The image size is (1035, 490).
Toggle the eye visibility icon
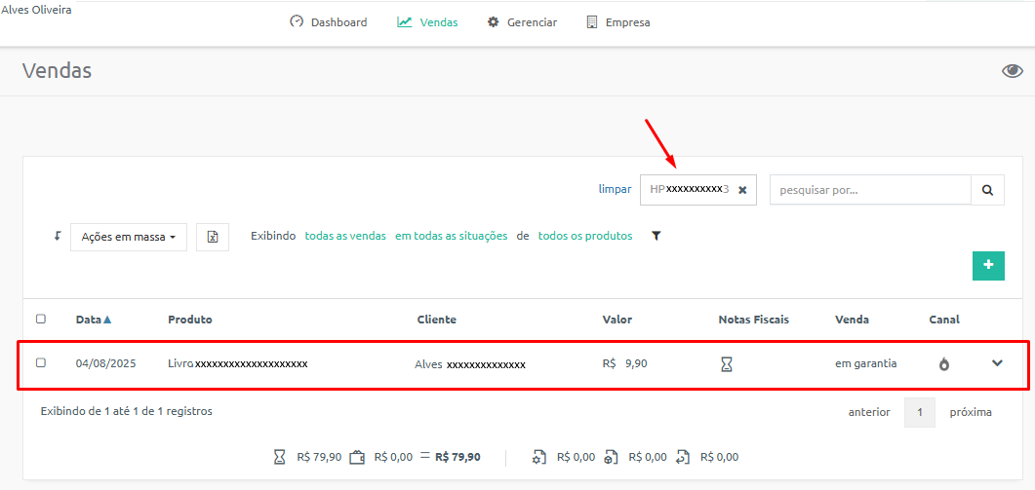(1012, 71)
